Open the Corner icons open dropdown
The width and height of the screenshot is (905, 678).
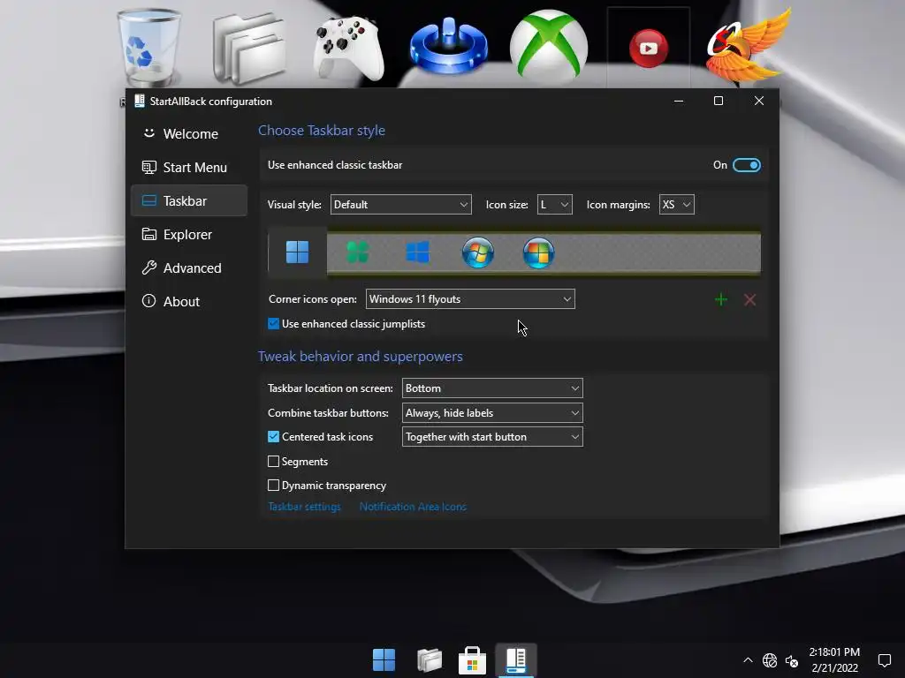click(470, 299)
